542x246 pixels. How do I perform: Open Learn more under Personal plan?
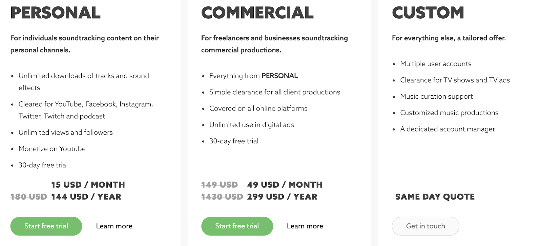114,226
